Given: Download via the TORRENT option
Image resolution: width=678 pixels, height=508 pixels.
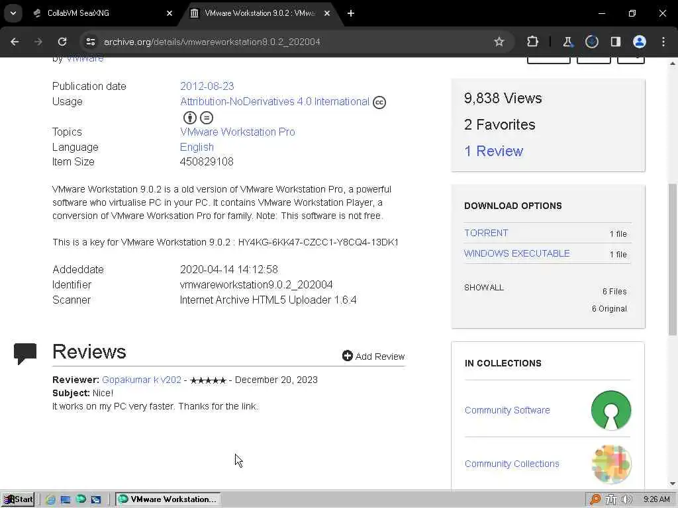Looking at the screenshot, I should [486, 233].
